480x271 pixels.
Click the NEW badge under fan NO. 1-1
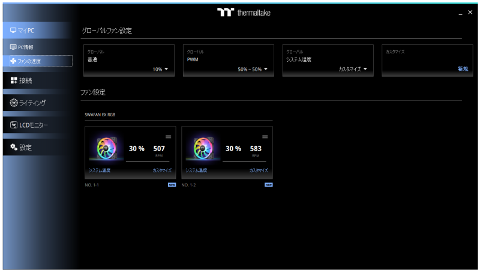(172, 185)
